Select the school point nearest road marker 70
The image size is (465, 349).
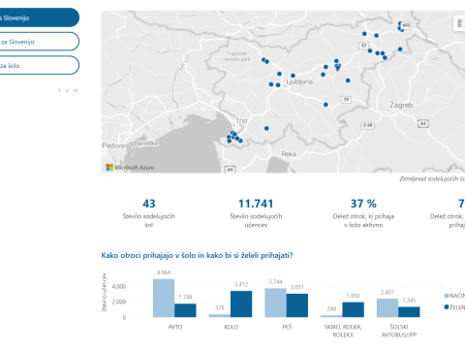tap(325, 105)
